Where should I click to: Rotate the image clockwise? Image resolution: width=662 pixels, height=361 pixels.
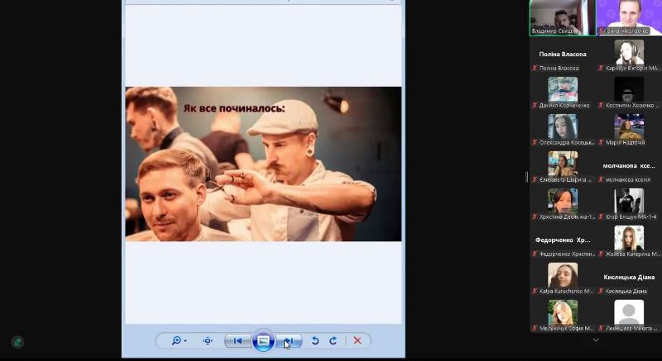pos(333,340)
